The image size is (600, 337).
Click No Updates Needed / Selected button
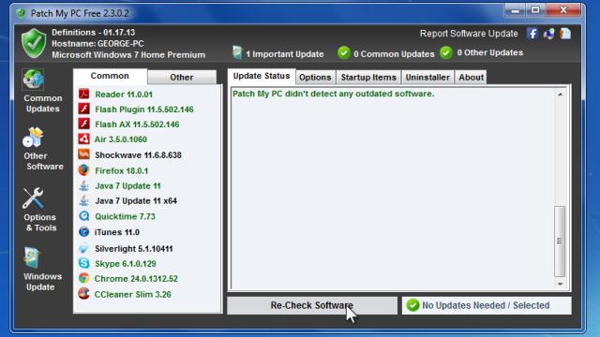tap(487, 306)
